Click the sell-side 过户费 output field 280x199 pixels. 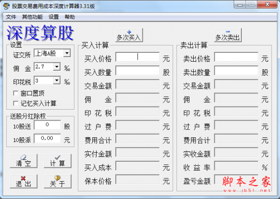pos(236,125)
